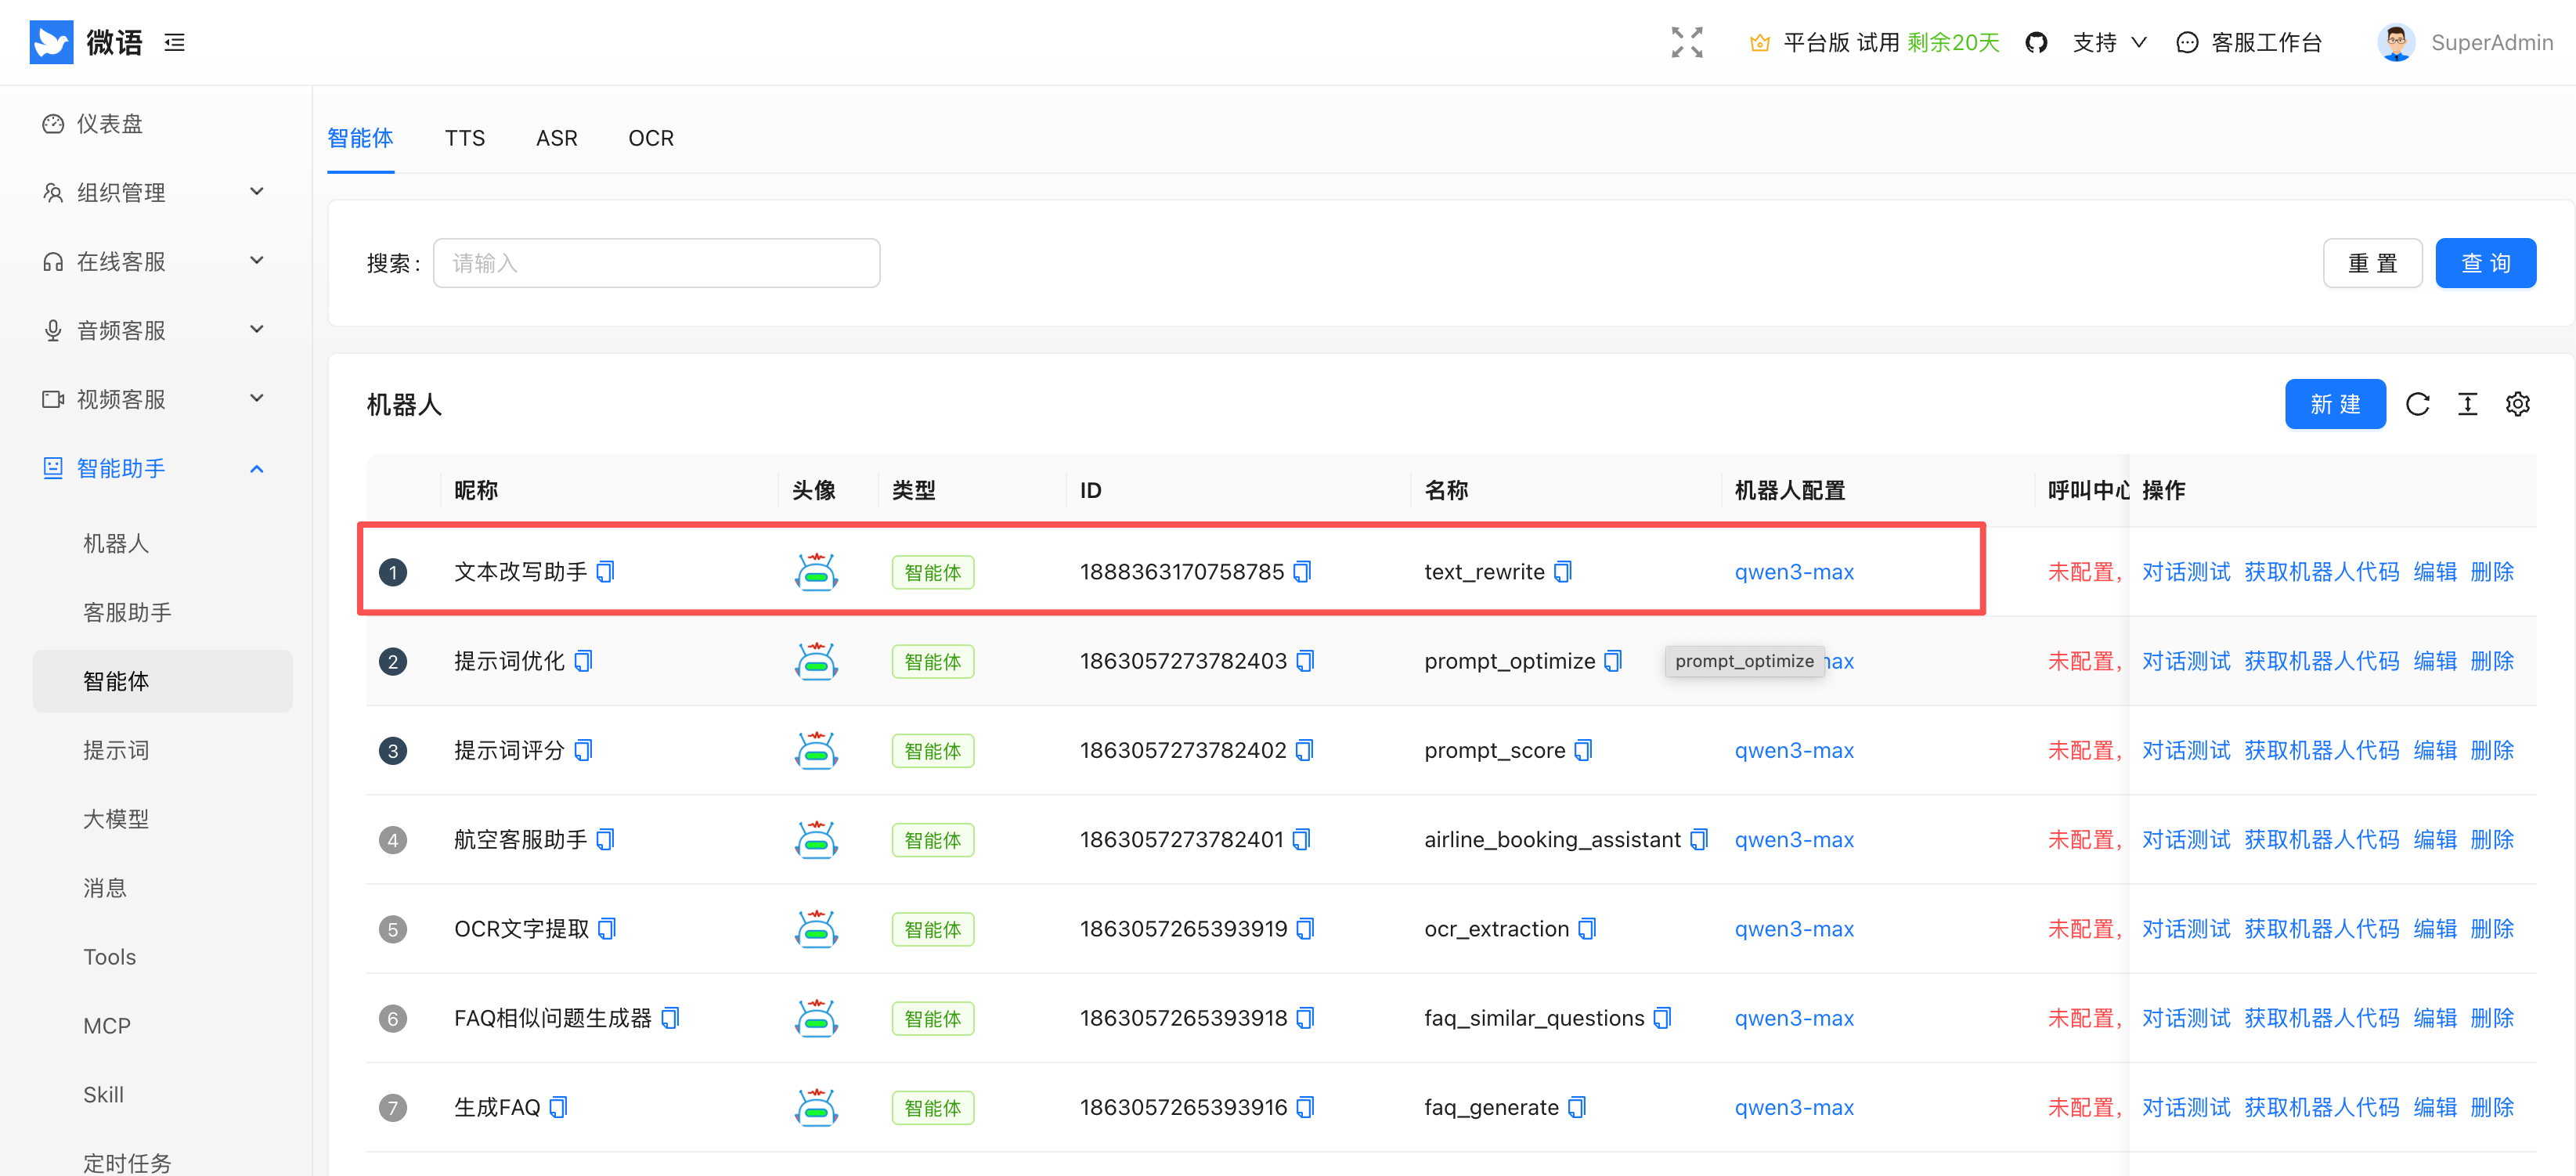This screenshot has height=1176, width=2576.
Task: Copy ocr_extraction name using its copy icon
Action: tap(1587, 928)
